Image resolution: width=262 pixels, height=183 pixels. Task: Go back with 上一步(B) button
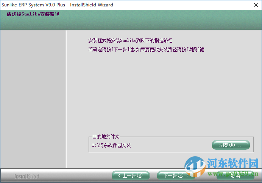pyautogui.click(x=131, y=175)
